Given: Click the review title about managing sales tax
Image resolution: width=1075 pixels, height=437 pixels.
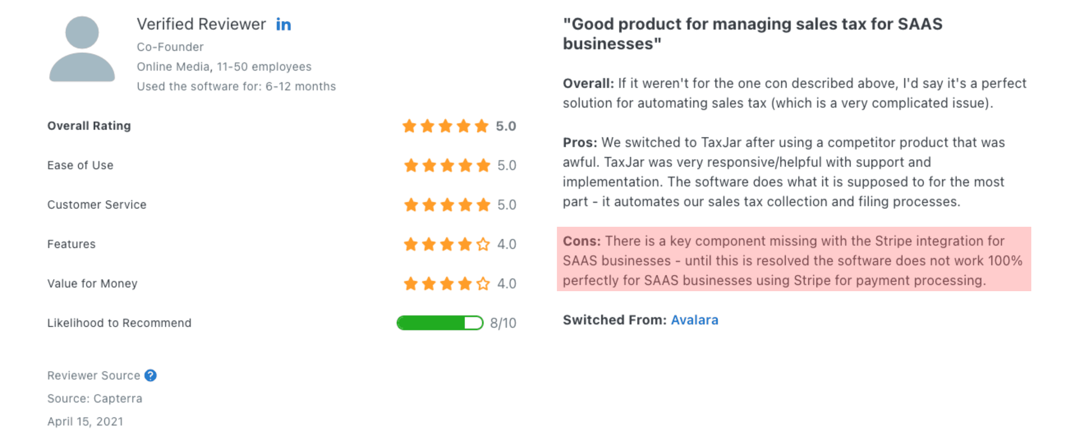Looking at the screenshot, I should point(751,33).
